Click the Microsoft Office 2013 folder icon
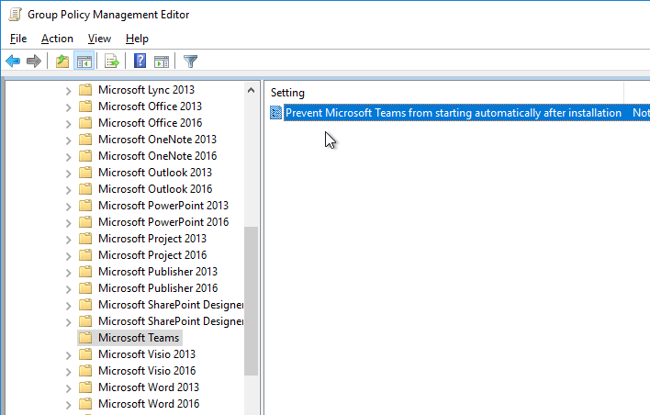Image resolution: width=650 pixels, height=415 pixels. [85, 107]
